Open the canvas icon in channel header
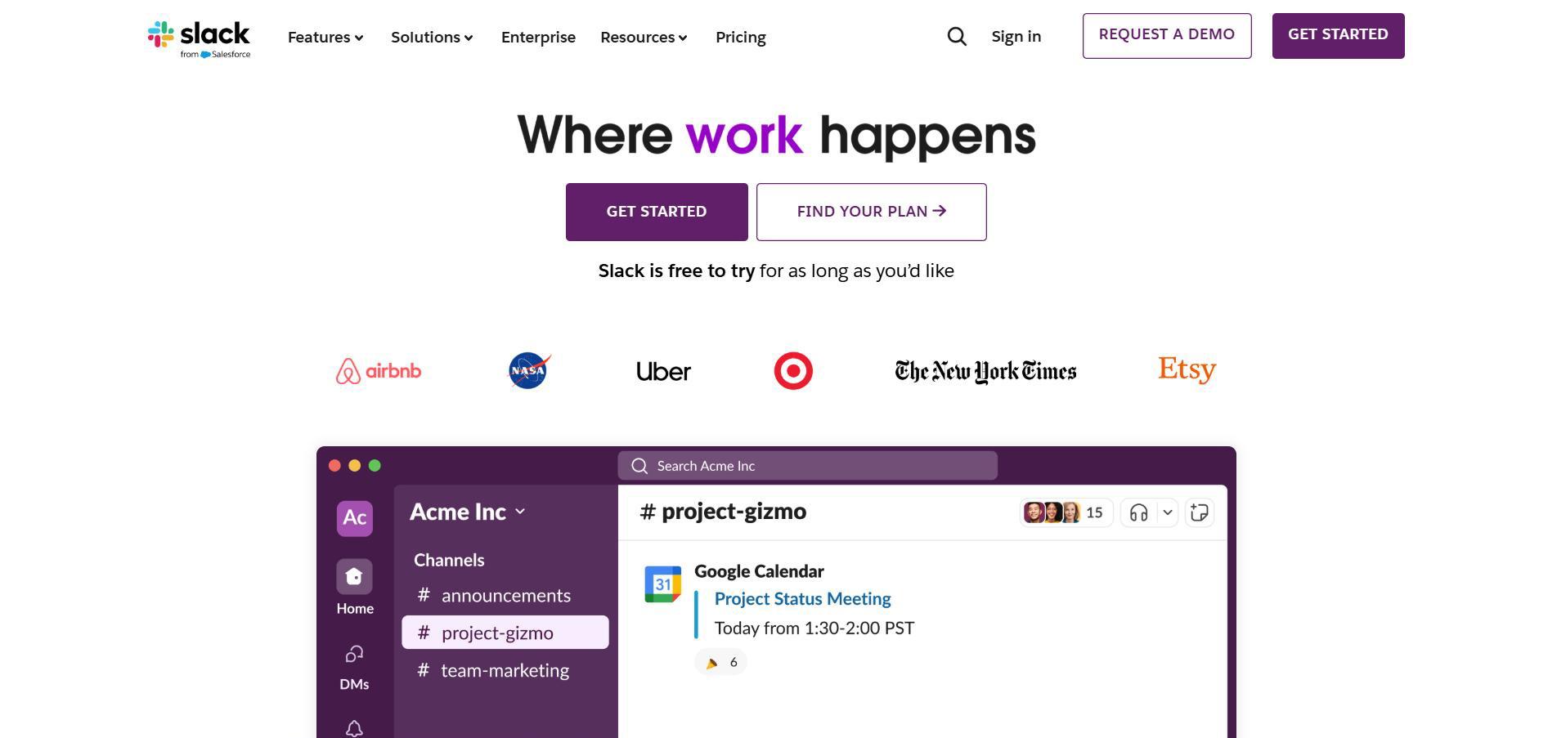 (1200, 512)
